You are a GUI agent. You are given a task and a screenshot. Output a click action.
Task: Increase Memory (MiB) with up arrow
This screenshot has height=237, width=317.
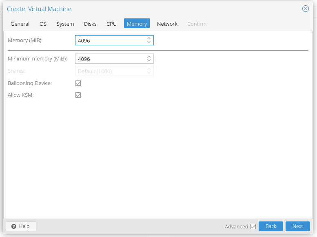pyautogui.click(x=149, y=38)
